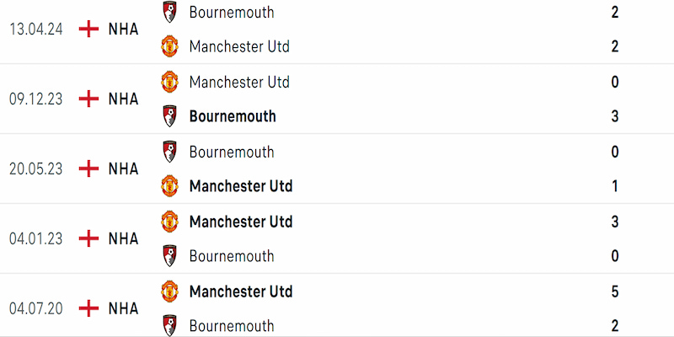Click Manchester Utd crest in 09.12.23 match
Image resolution: width=674 pixels, height=337 pixels.
(x=170, y=82)
